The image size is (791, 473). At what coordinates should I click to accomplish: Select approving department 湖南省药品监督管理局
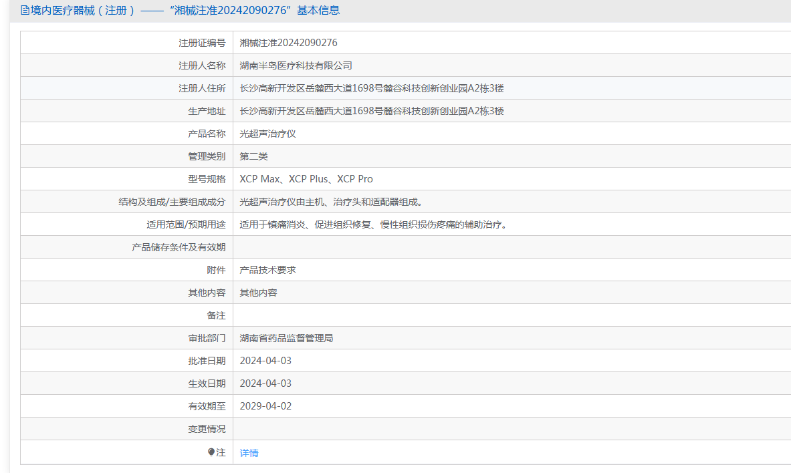pyautogui.click(x=286, y=338)
